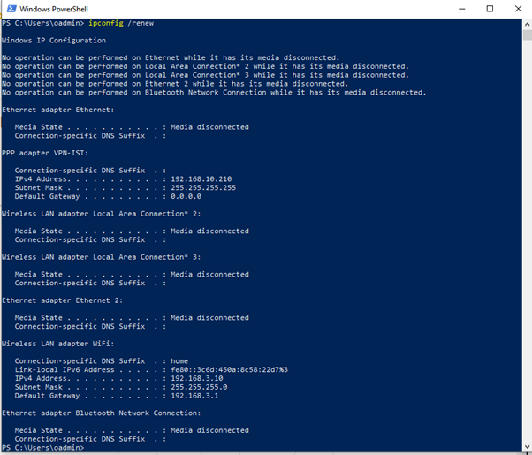The image size is (532, 455).
Task: Click the IPv4 address 192.168.10.210
Action: click(201, 178)
